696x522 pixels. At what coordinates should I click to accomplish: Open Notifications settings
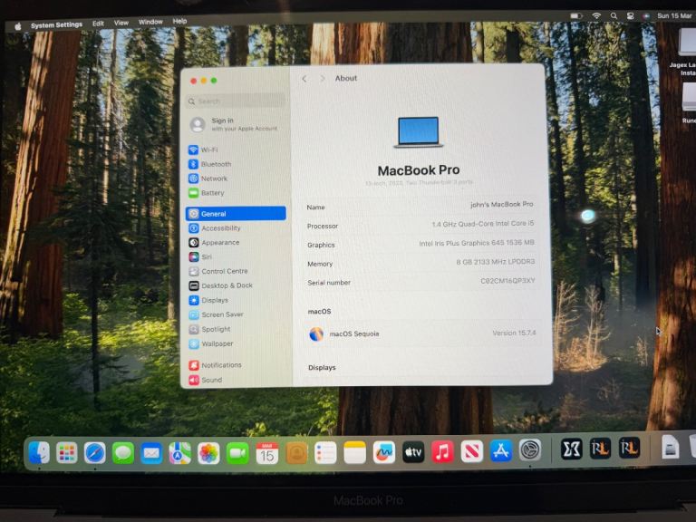pos(221,365)
